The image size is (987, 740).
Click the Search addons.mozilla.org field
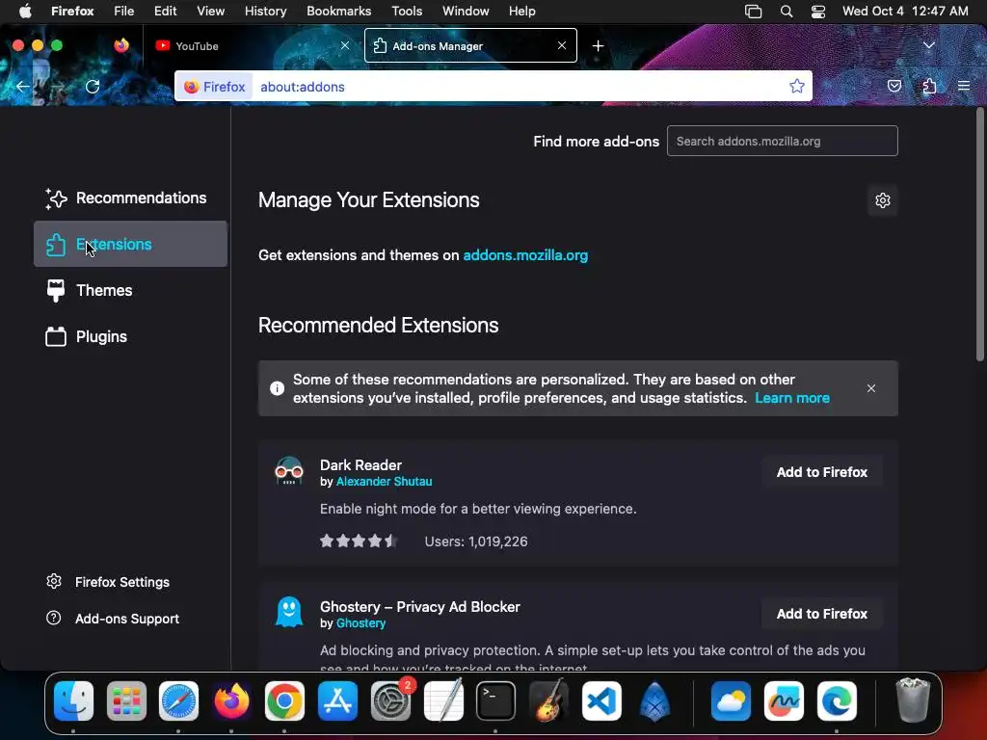point(783,141)
